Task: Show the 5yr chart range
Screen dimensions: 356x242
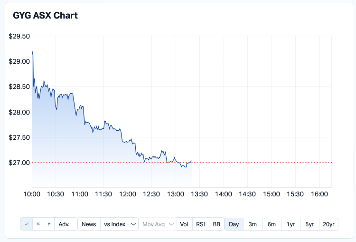Action: pyautogui.click(x=309, y=224)
